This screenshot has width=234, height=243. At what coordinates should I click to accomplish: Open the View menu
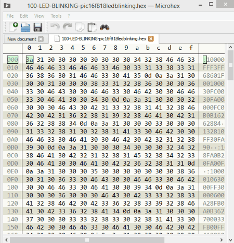pos(39,16)
